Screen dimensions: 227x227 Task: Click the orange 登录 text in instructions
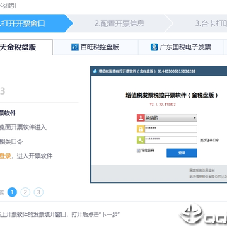(x=5, y=156)
